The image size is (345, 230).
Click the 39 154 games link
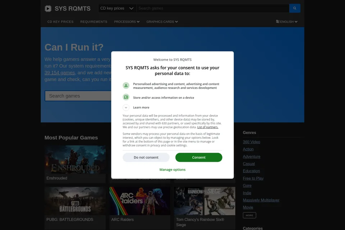click(60, 73)
